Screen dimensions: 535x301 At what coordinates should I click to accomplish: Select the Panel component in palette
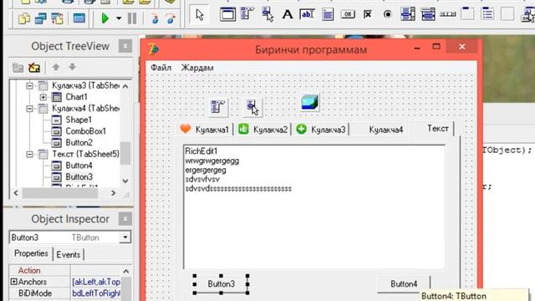507,14
